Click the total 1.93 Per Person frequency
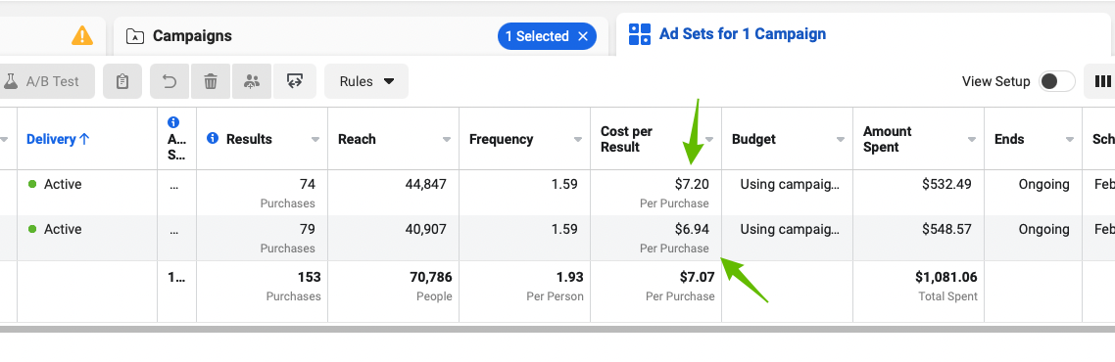Screen dimensions: 1115x362 pyautogui.click(x=570, y=278)
